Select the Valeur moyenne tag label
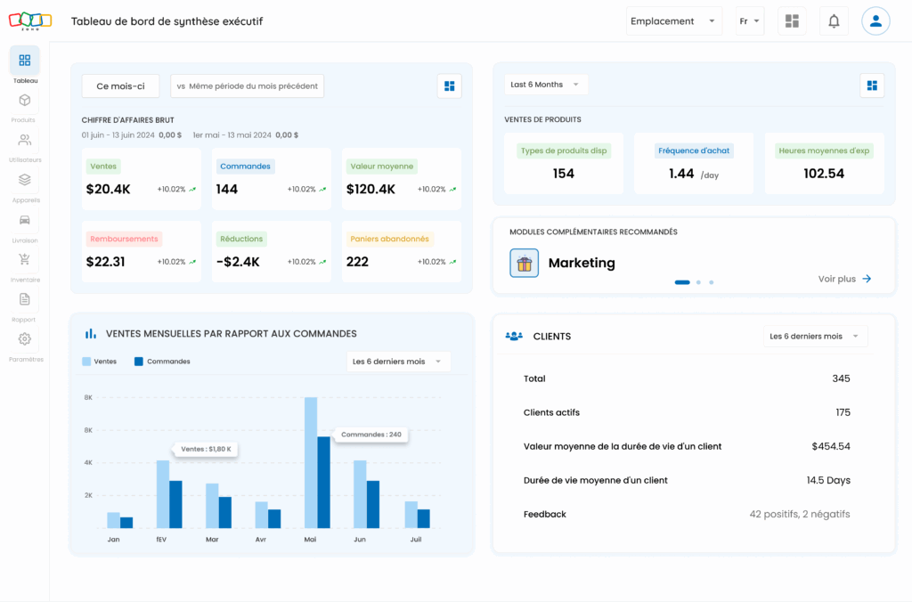912x602 pixels. [x=381, y=167]
